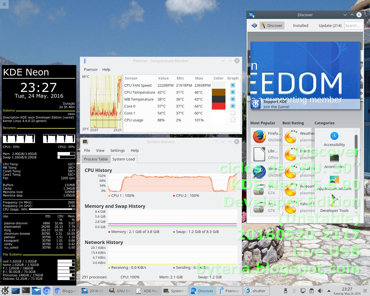Open GNU Image Manipulation Program from taskbar
This screenshot has height=296, width=370.
(x=120, y=291)
